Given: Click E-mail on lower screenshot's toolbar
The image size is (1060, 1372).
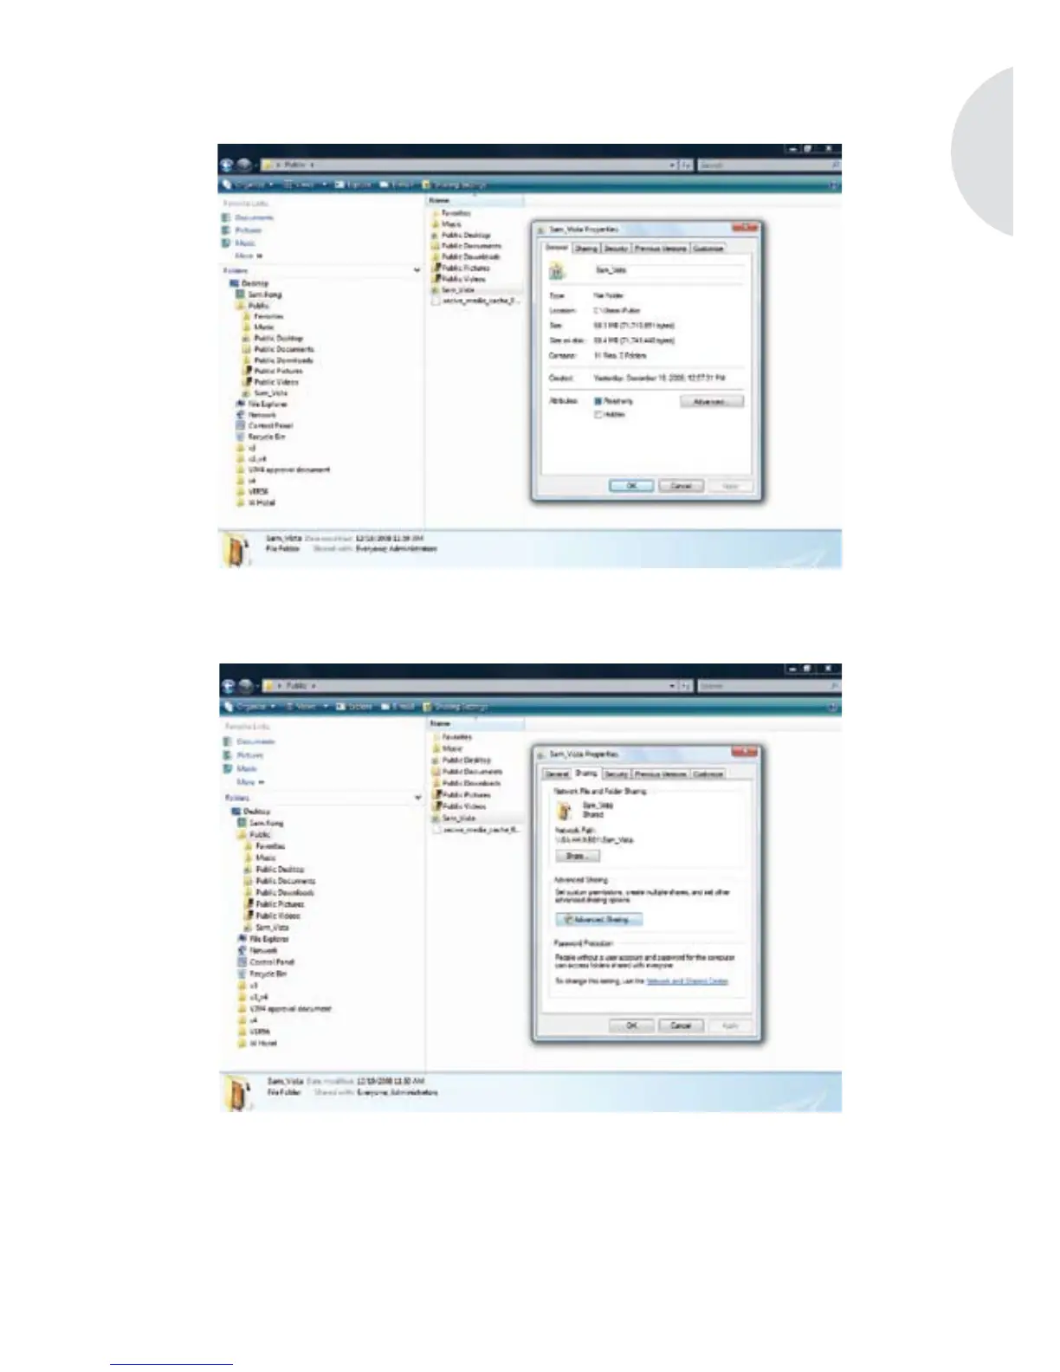Looking at the screenshot, I should [x=397, y=707].
